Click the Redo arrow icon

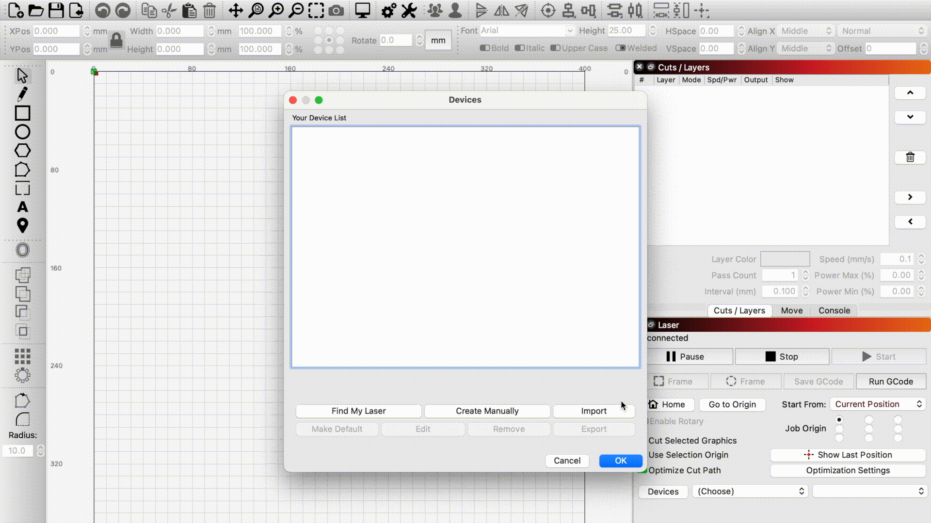123,10
